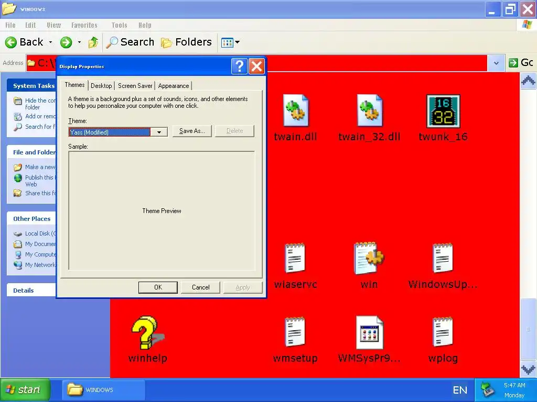This screenshot has height=402, width=537.
Task: Select the wplog text file icon
Action: (443, 332)
